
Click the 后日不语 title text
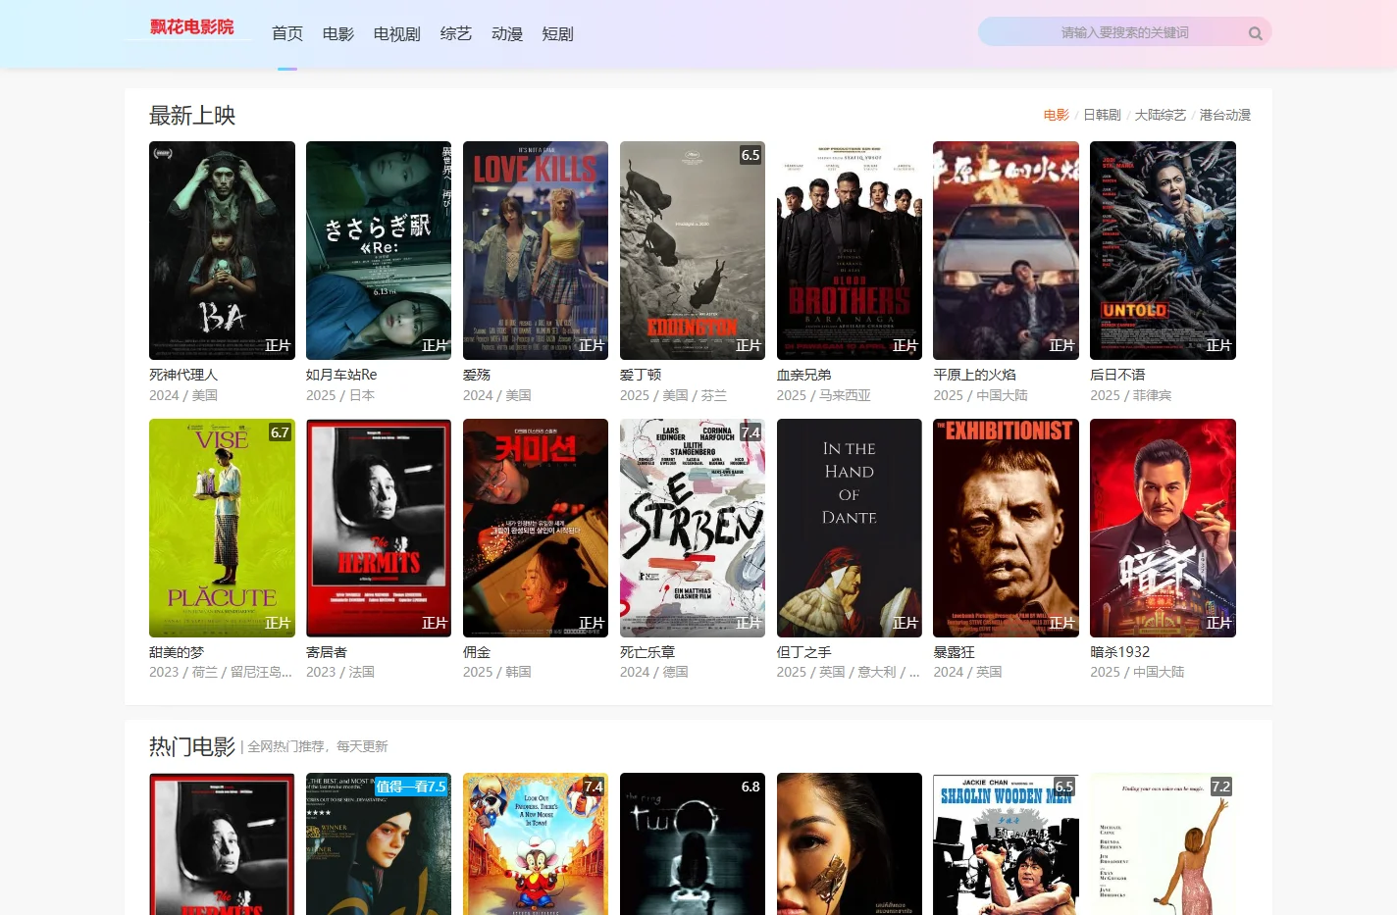(x=1117, y=375)
